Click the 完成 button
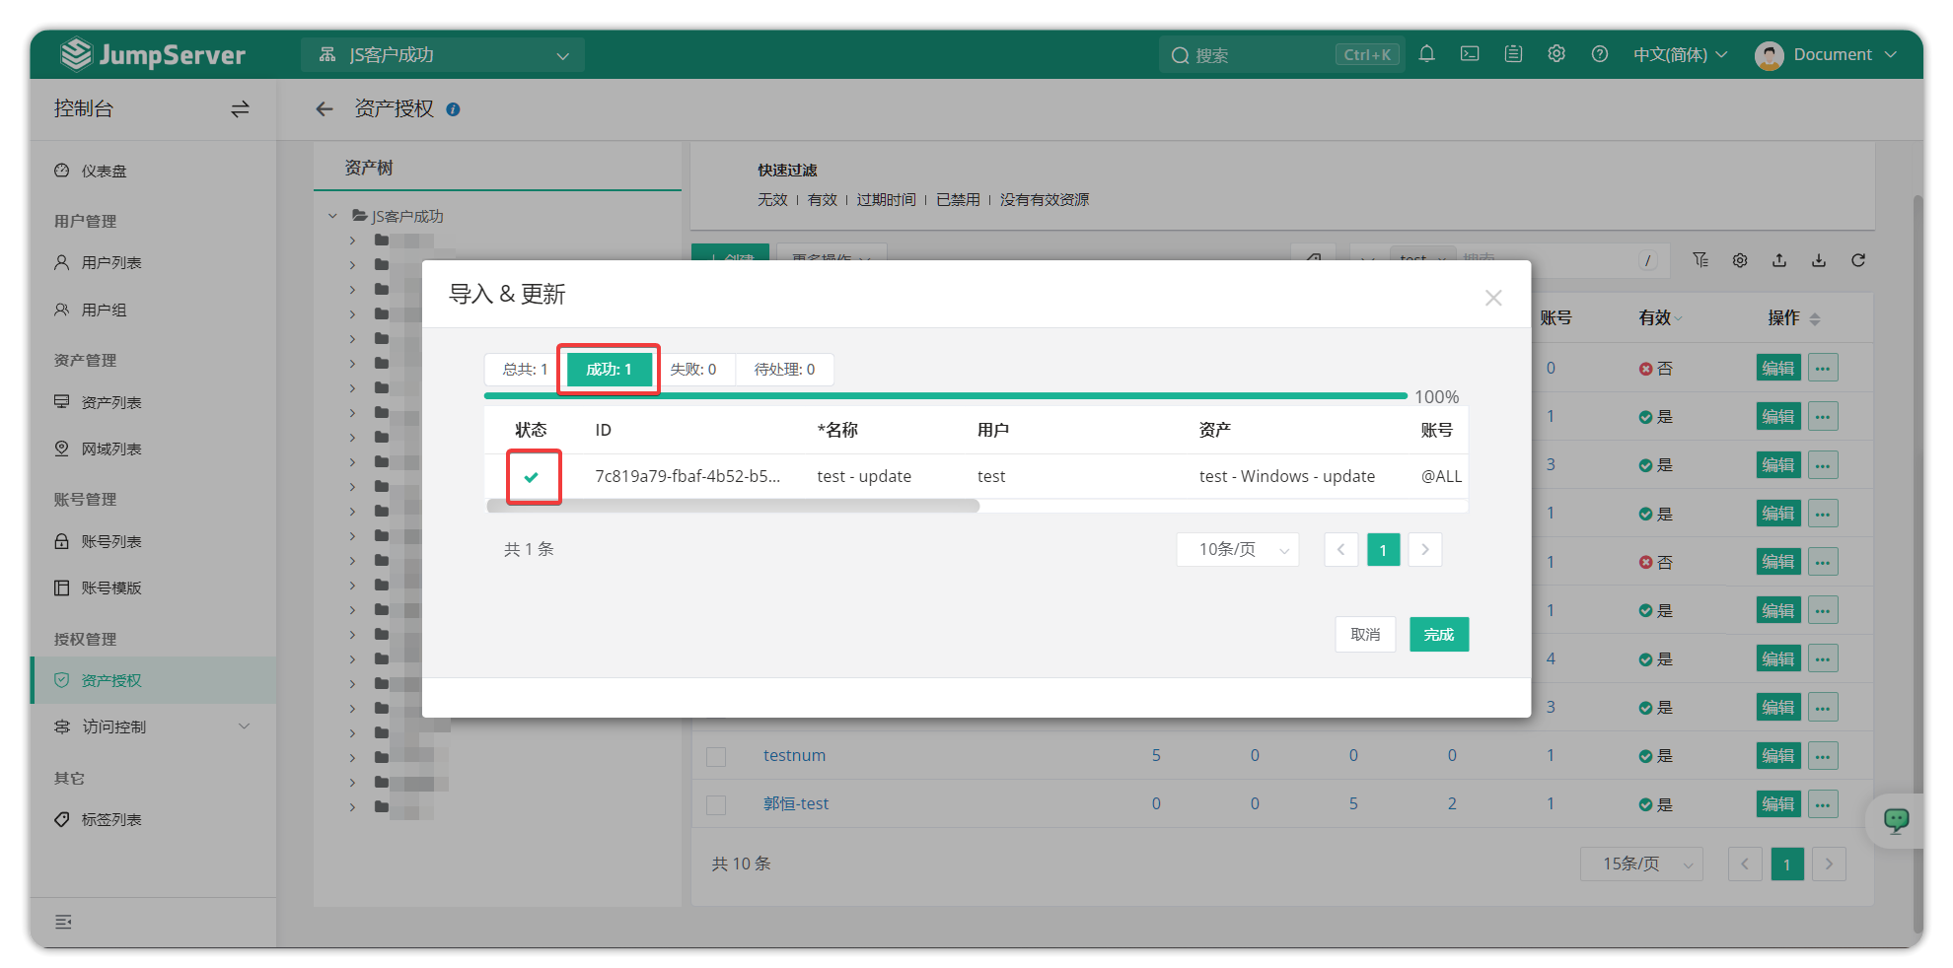 coord(1438,635)
